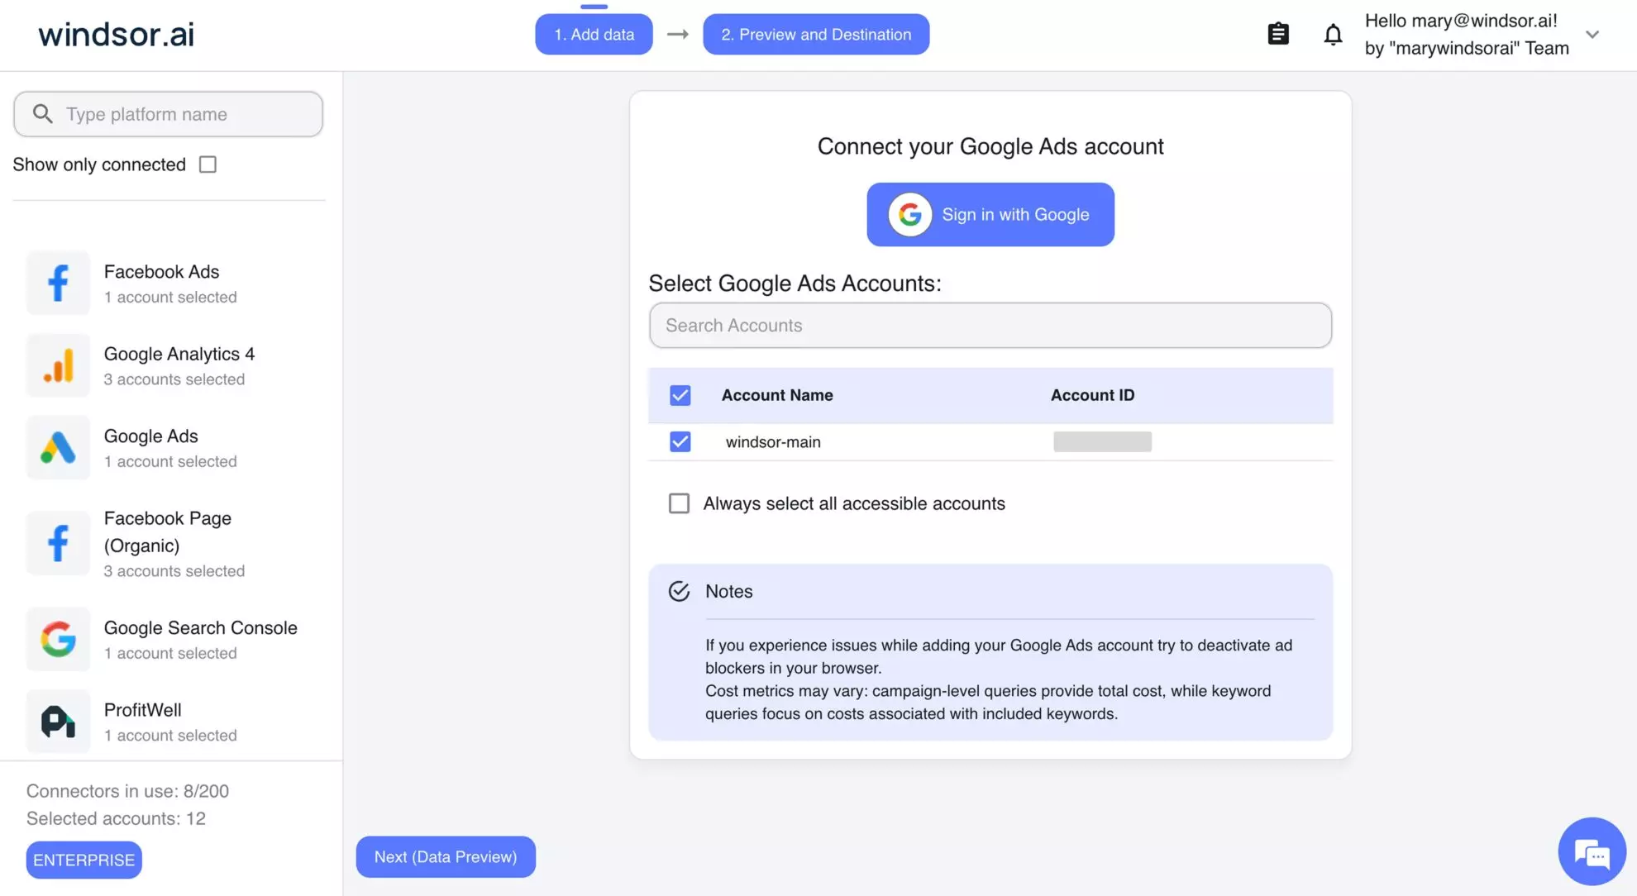Select the Facebook Page (Organic) connector
This screenshot has height=896, width=1637.
point(58,543)
